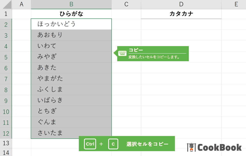The height and width of the screenshot is (156, 246).
Task: Click the C key icon
Action: (113, 144)
